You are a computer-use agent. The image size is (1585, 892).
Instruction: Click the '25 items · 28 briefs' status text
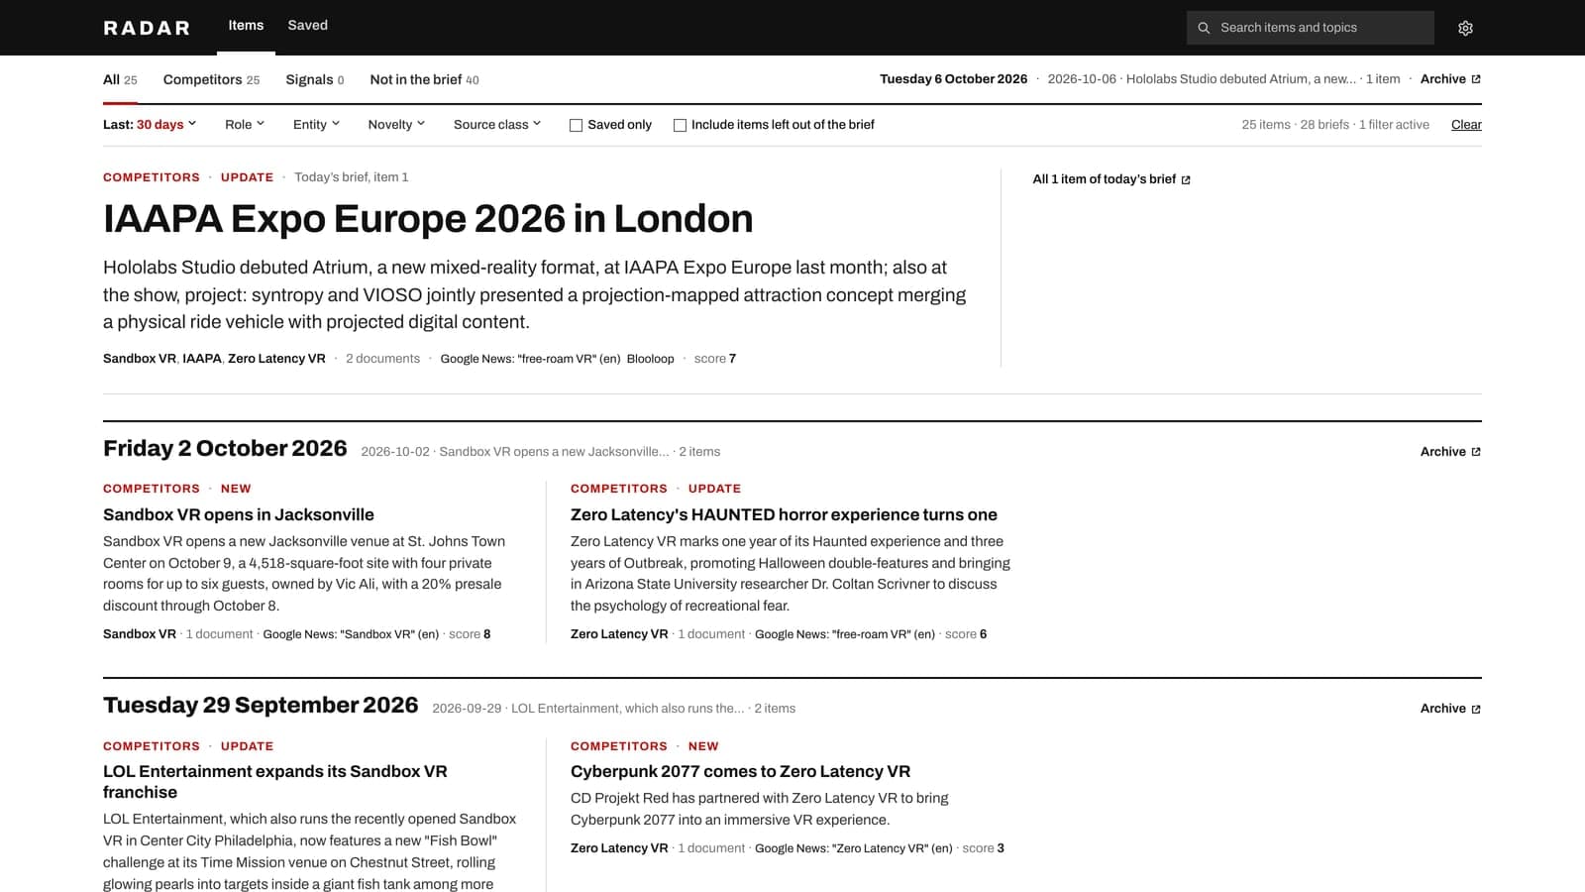[1296, 125]
